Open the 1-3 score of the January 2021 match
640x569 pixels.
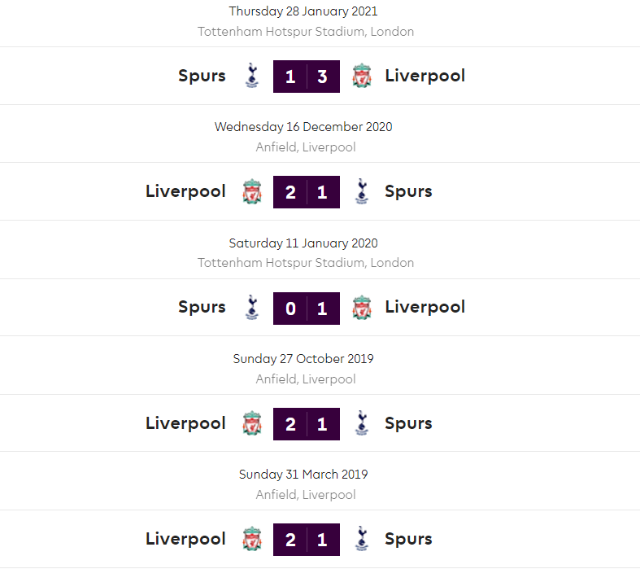tap(307, 77)
